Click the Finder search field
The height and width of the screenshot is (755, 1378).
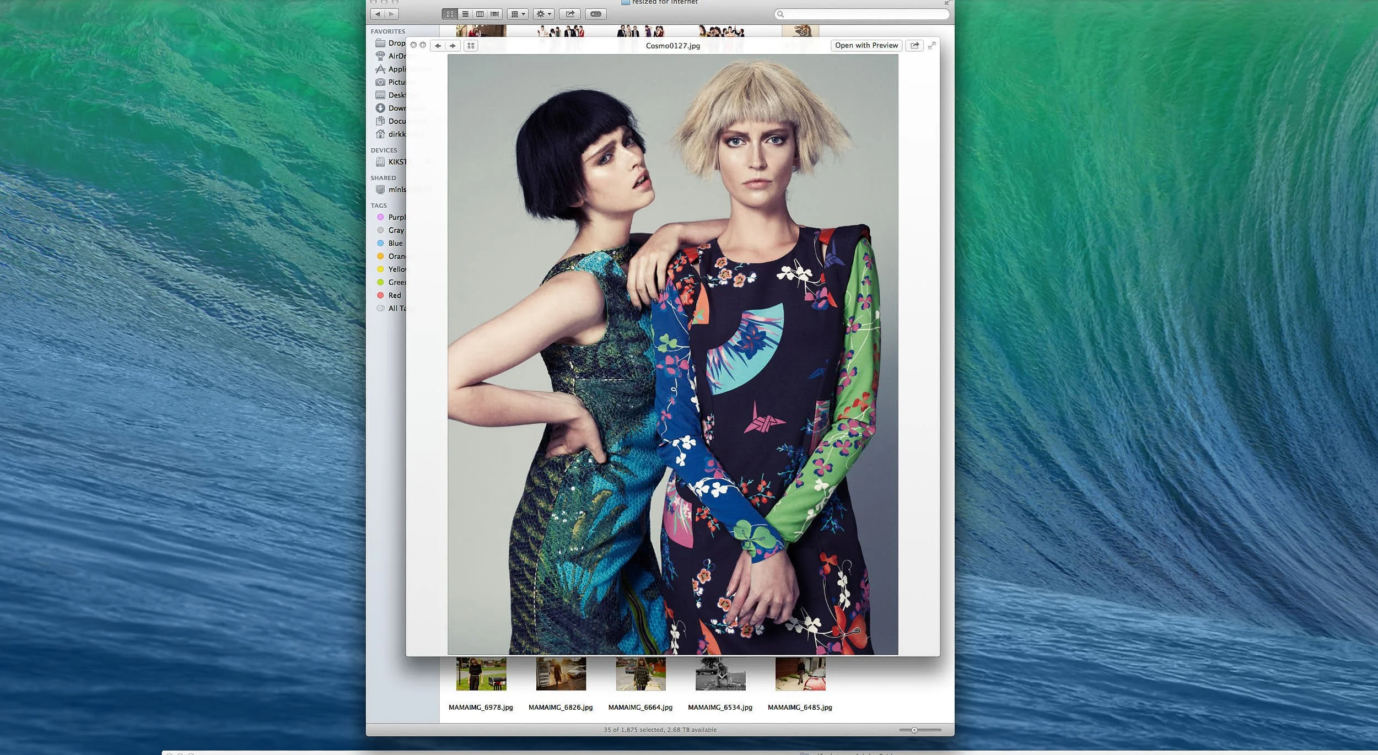[x=863, y=14]
